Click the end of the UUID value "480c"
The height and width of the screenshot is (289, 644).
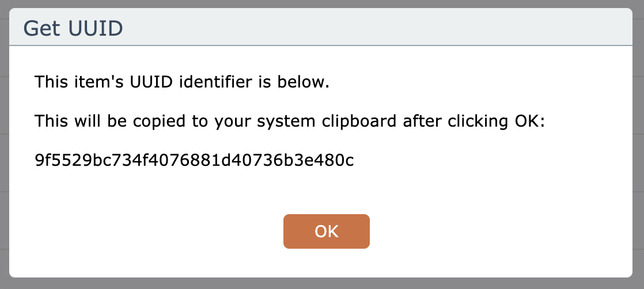[x=340, y=161]
